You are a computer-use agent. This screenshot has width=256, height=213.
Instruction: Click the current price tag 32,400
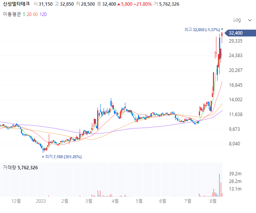click(x=240, y=33)
